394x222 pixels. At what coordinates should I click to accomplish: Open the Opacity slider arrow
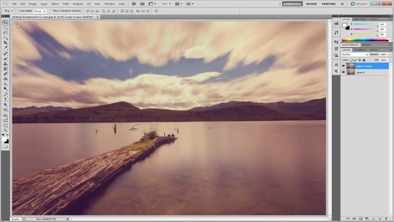tap(390, 55)
